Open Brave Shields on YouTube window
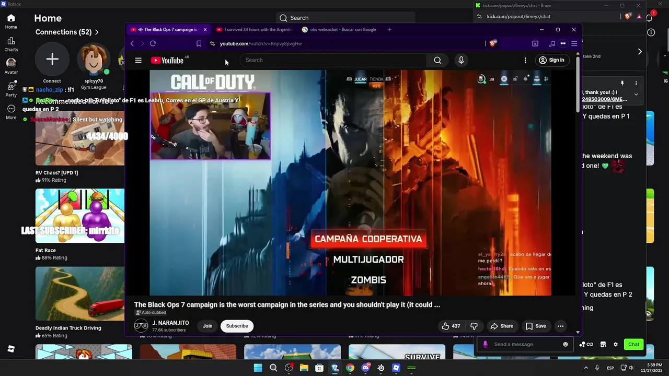 point(492,43)
